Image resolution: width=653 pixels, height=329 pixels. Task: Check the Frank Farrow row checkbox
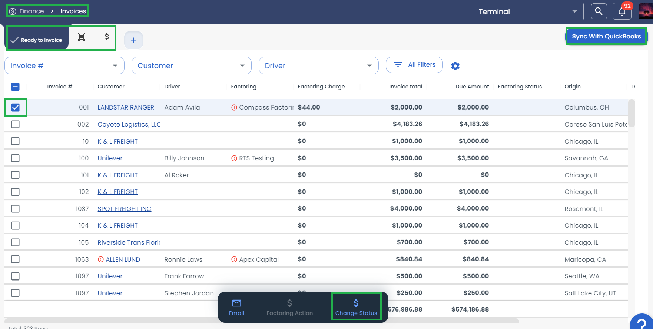click(15, 276)
